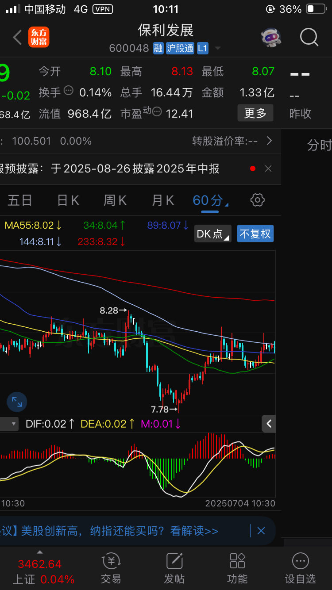Tap info icon beside 换手
Viewport: 332px width, 590px height.
[68, 91]
